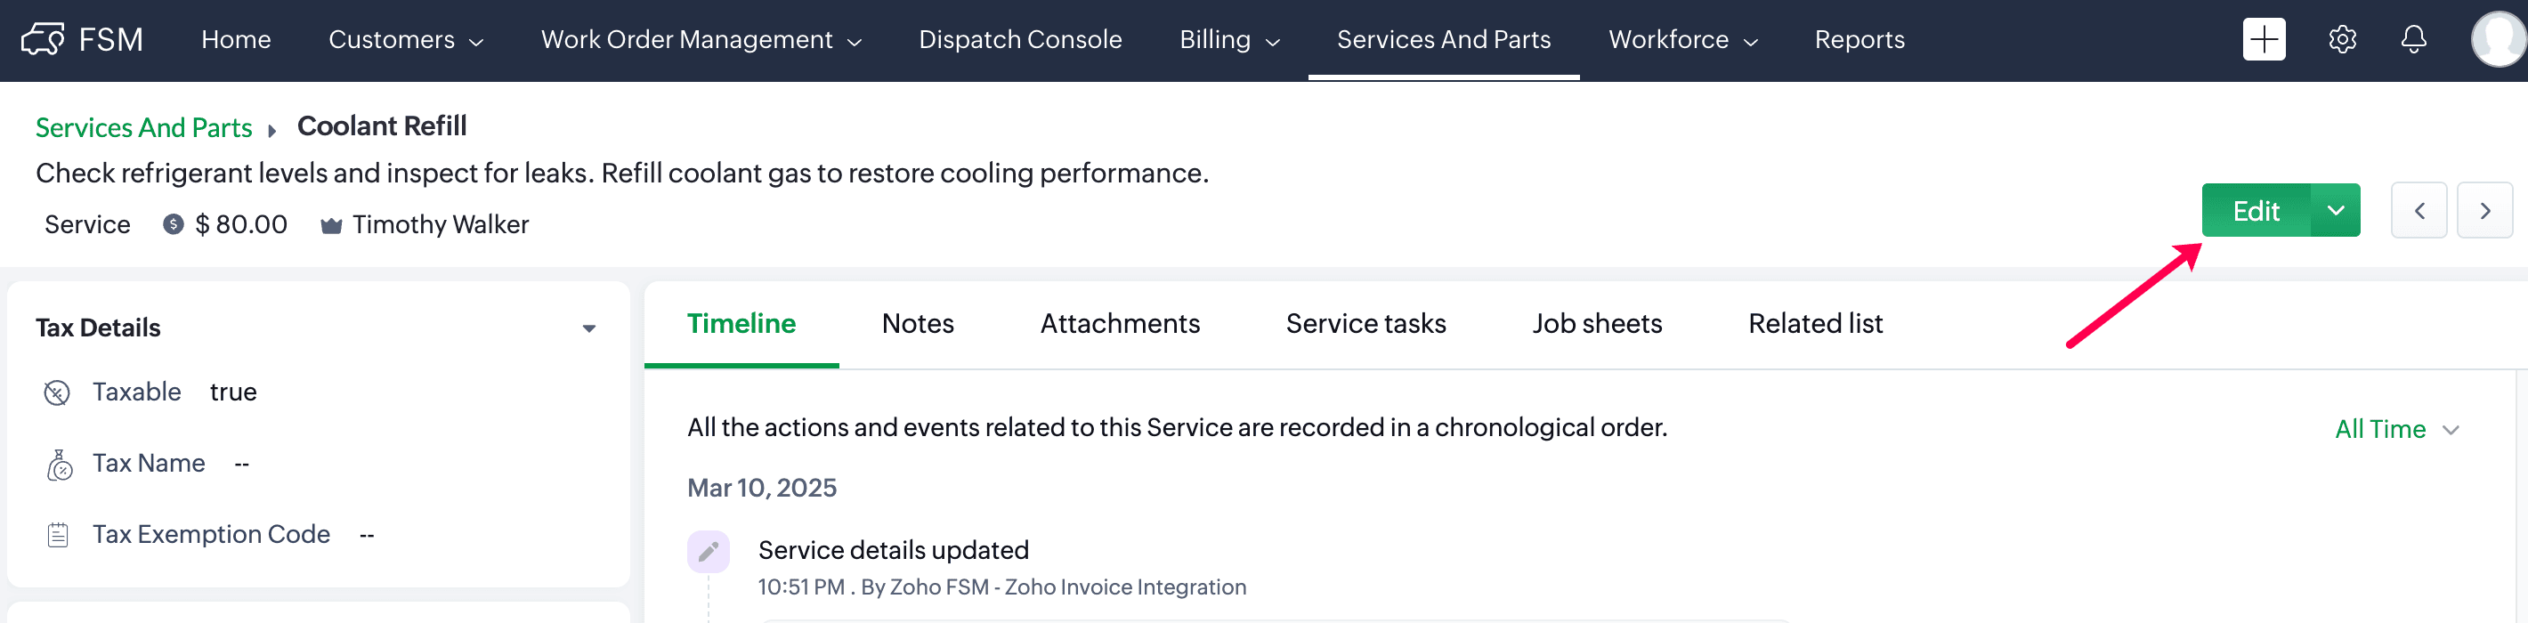This screenshot has height=623, width=2528.
Task: Go to next record arrow
Action: [2483, 211]
